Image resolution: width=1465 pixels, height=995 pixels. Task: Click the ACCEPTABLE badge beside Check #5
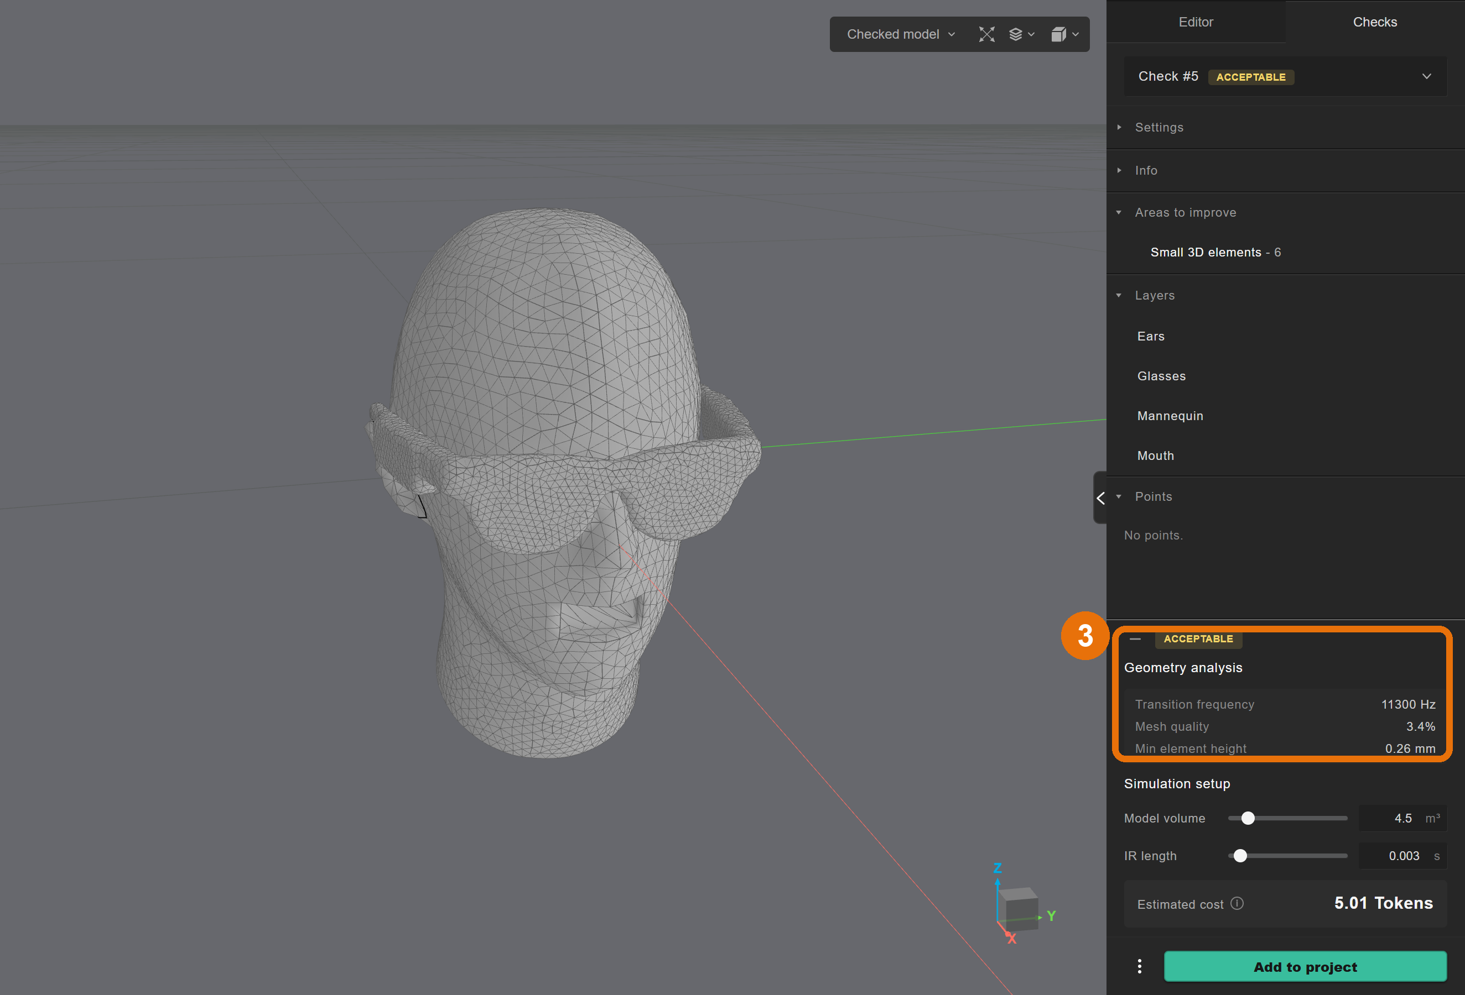pyautogui.click(x=1251, y=77)
